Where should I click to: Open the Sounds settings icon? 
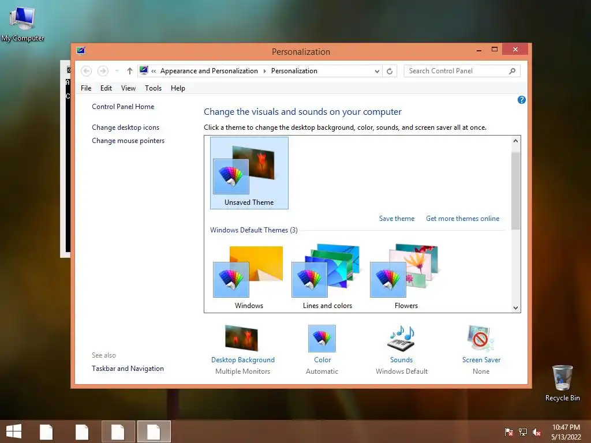[402, 338]
